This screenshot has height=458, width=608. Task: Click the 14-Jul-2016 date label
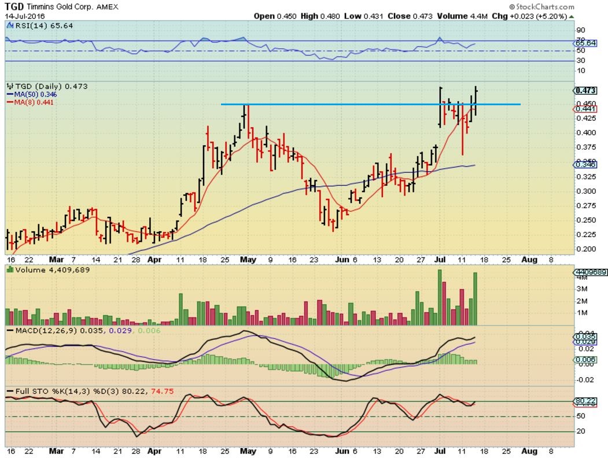pyautogui.click(x=24, y=16)
